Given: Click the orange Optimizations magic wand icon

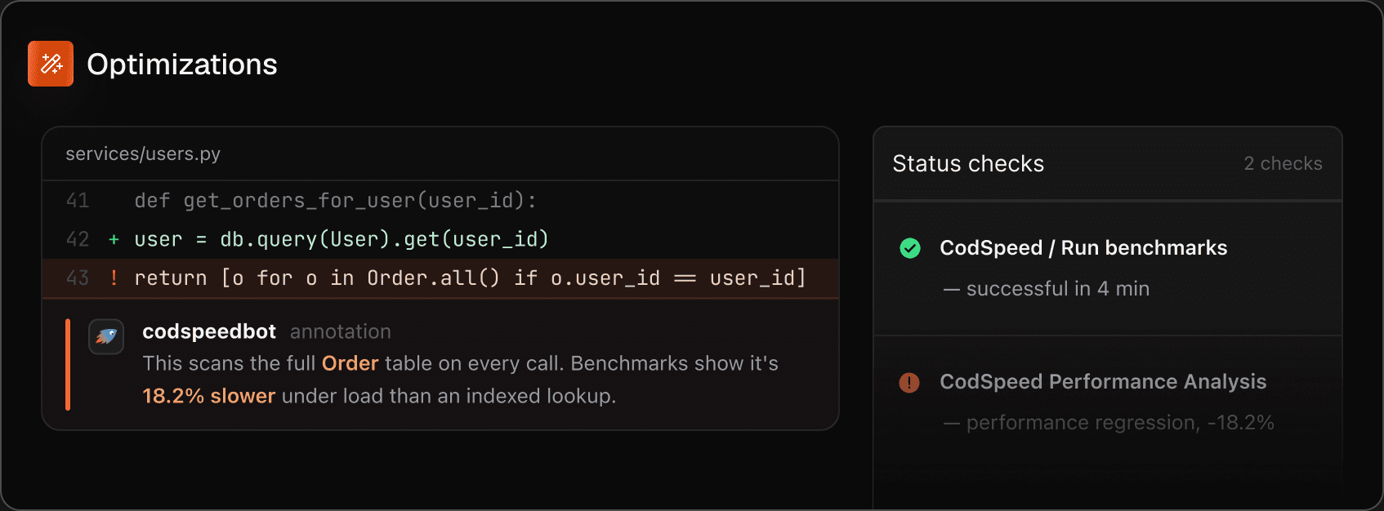Looking at the screenshot, I should [x=51, y=64].
